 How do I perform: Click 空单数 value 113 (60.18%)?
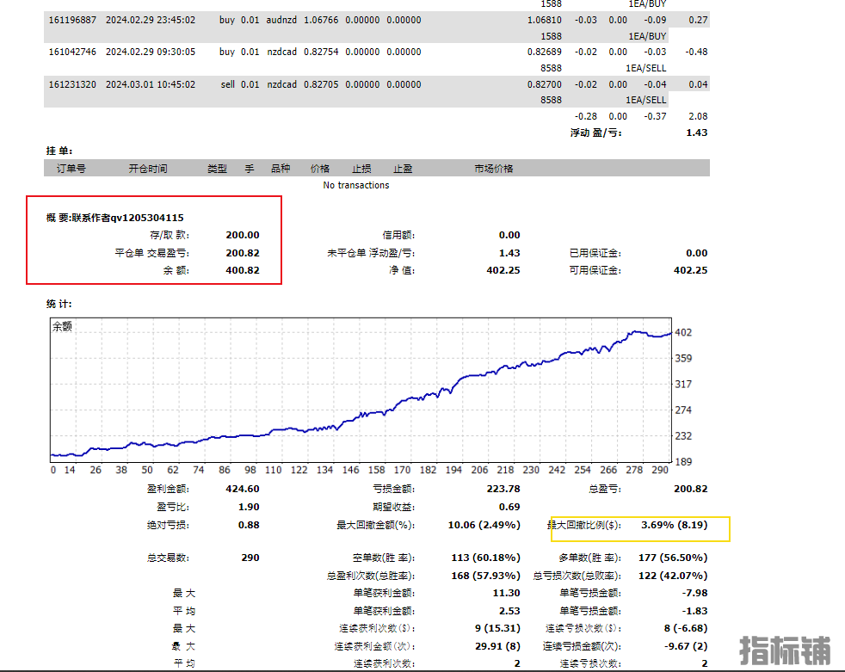[x=485, y=558]
